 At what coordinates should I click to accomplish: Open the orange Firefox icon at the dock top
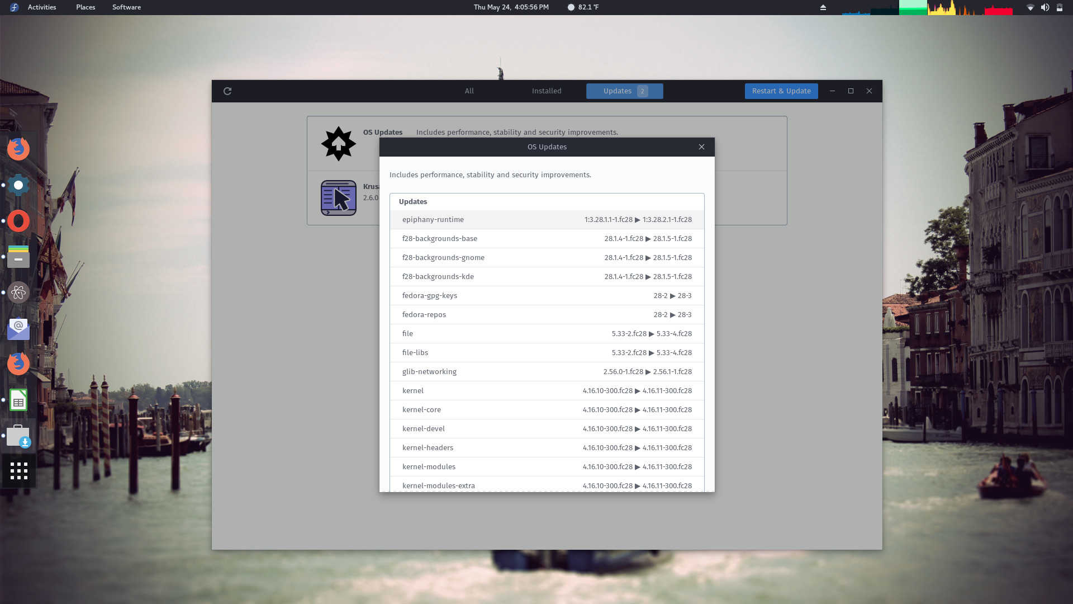(x=18, y=149)
